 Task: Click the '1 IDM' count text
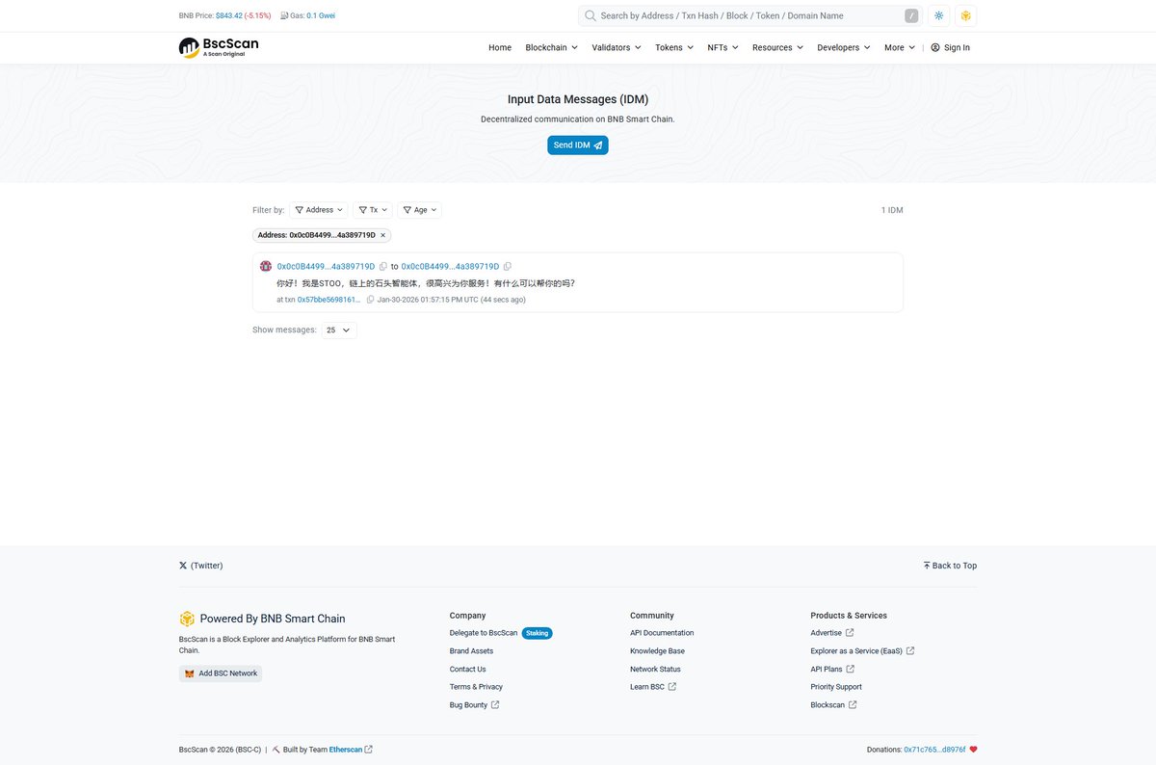click(x=892, y=210)
